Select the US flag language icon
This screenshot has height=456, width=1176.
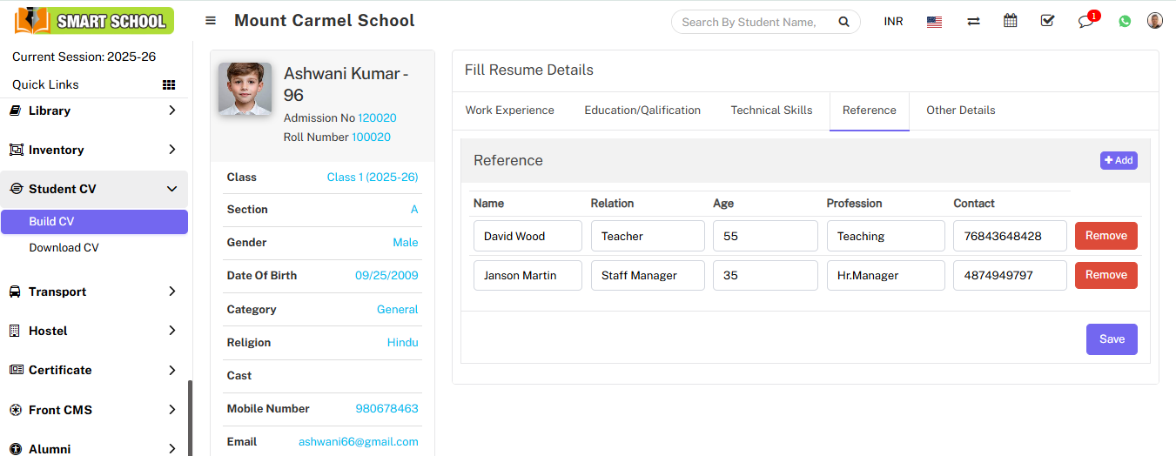click(934, 22)
